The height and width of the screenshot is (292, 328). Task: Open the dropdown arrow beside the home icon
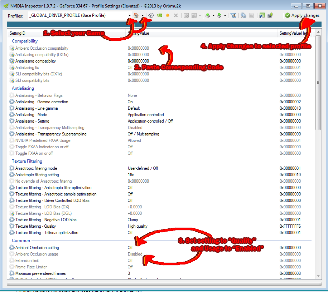coord(143,15)
